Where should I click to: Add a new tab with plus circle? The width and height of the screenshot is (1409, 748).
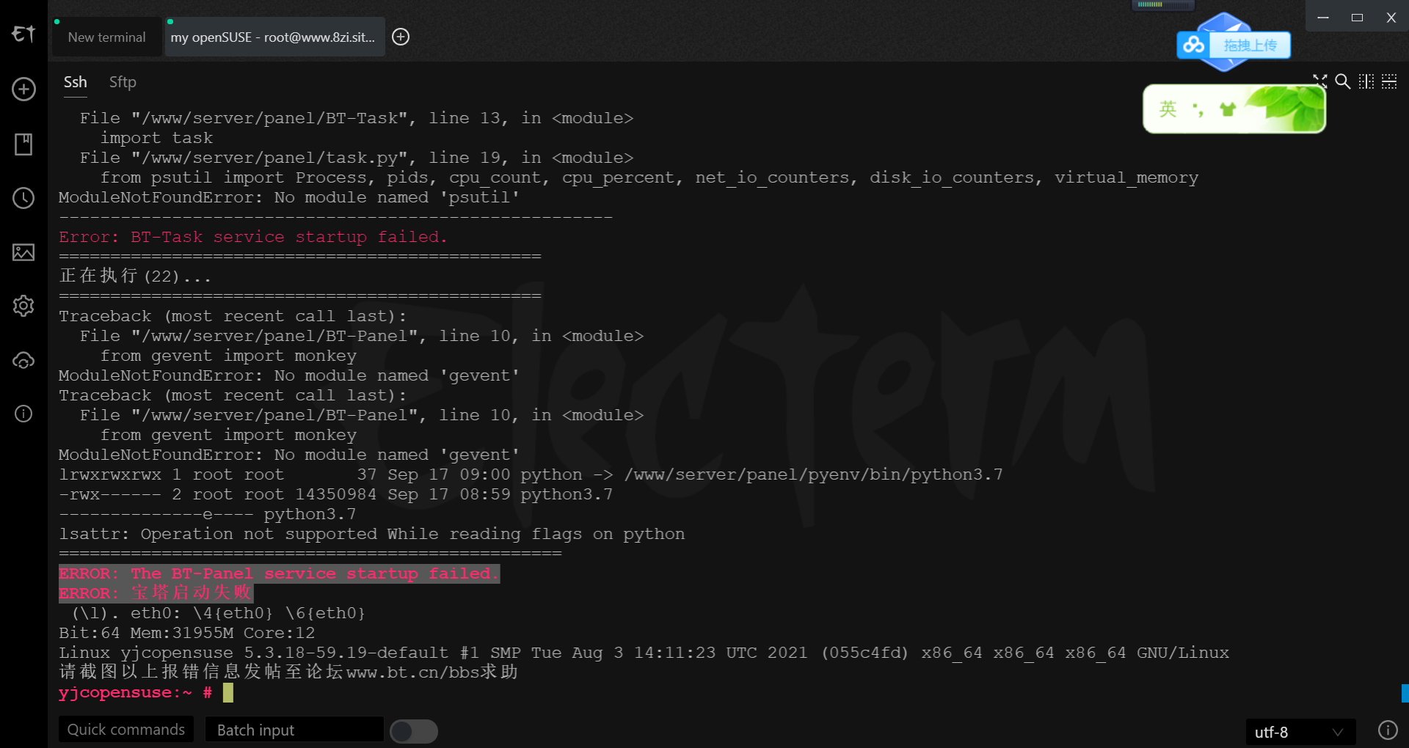tap(401, 37)
